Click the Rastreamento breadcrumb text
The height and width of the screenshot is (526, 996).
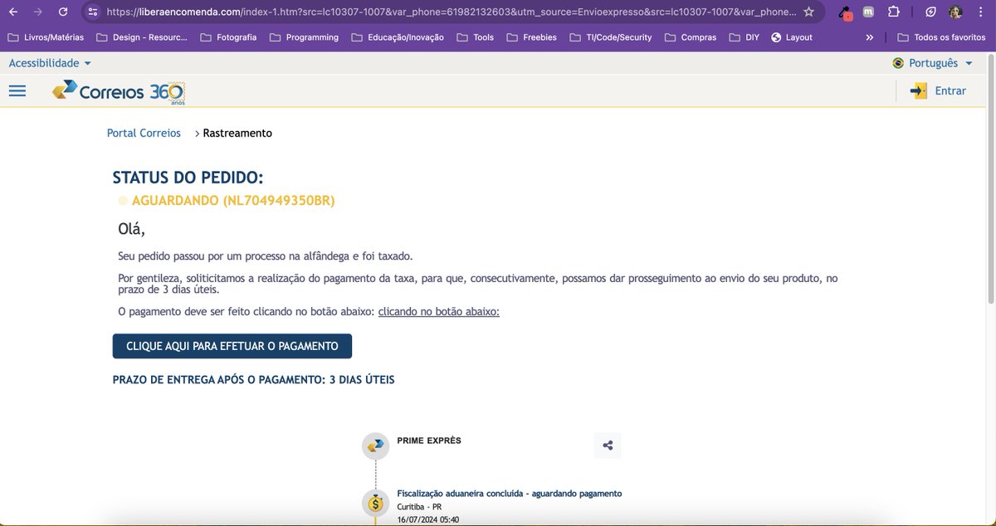pyautogui.click(x=237, y=133)
